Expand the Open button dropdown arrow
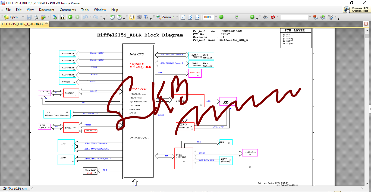Viewport: 371px width, 192px height. coord(23,17)
